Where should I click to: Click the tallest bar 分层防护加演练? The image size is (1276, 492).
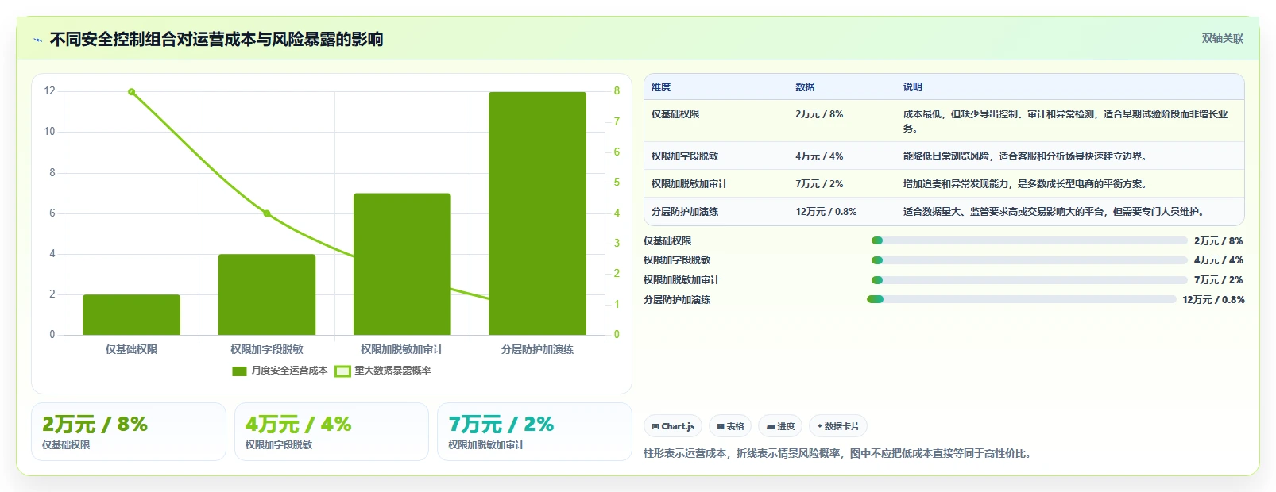click(x=537, y=213)
